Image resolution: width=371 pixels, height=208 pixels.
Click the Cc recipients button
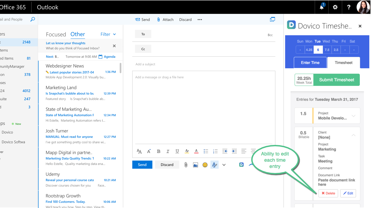click(143, 49)
